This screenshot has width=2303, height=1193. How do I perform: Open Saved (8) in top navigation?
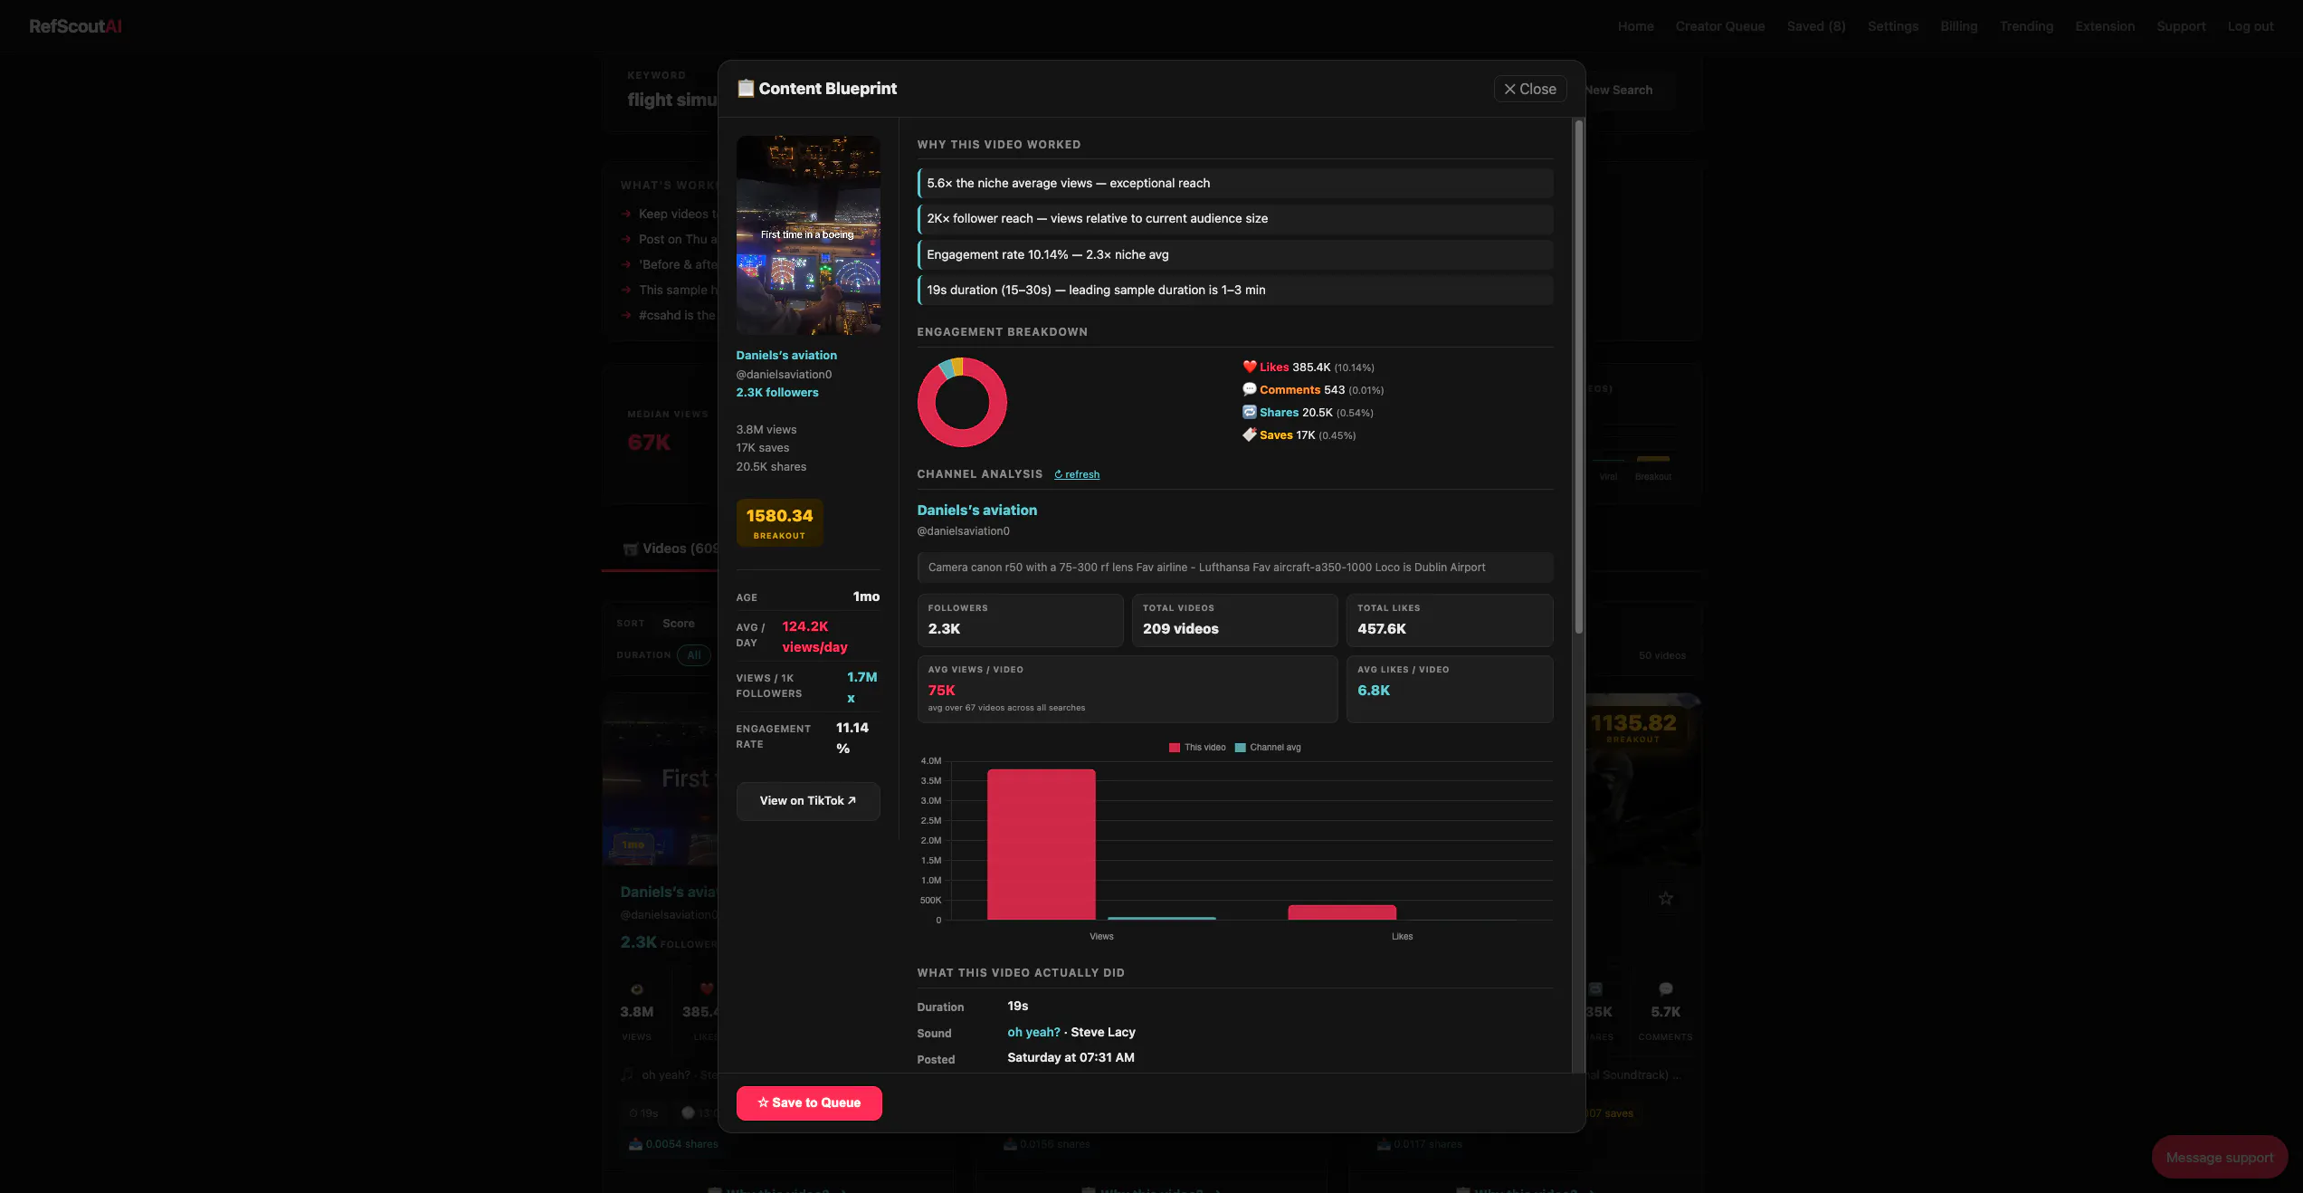(x=1816, y=26)
